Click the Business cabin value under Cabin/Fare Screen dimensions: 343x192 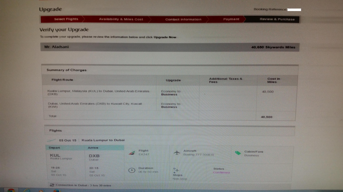[251, 155]
